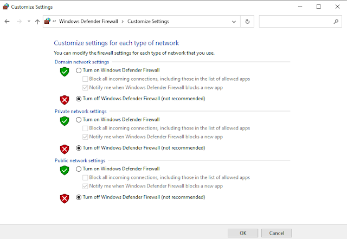Image resolution: width=347 pixels, height=239 pixels.
Task: Refresh the Customize Settings page
Action: point(247,22)
